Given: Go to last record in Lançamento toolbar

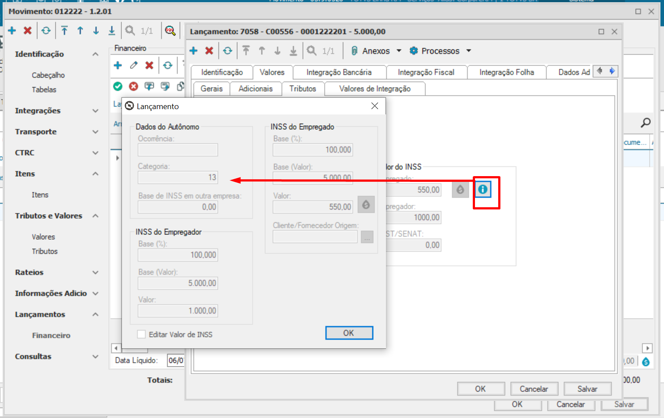Looking at the screenshot, I should point(293,51).
